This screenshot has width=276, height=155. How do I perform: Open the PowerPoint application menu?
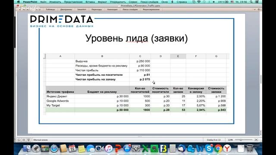30,2
